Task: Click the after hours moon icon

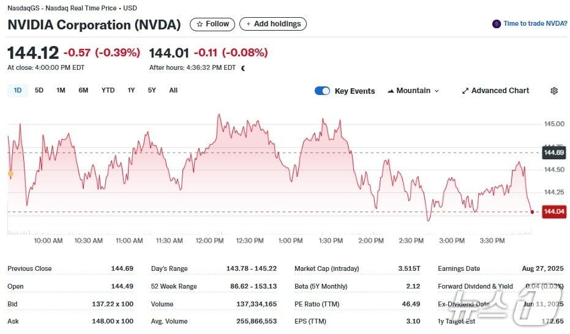Action: [x=244, y=68]
